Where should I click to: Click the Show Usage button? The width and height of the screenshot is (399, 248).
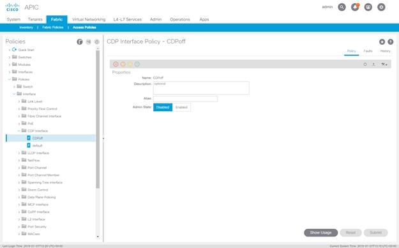(x=320, y=233)
